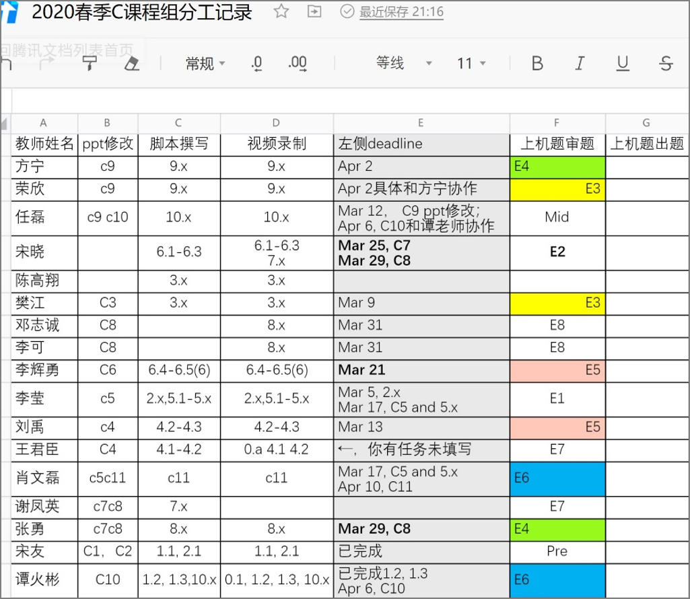Toggle bold formatting
690x599 pixels.
[537, 63]
